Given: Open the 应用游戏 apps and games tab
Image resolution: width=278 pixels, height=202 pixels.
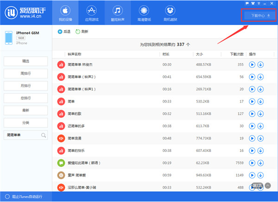Looking at the screenshot, I should pos(91,13).
